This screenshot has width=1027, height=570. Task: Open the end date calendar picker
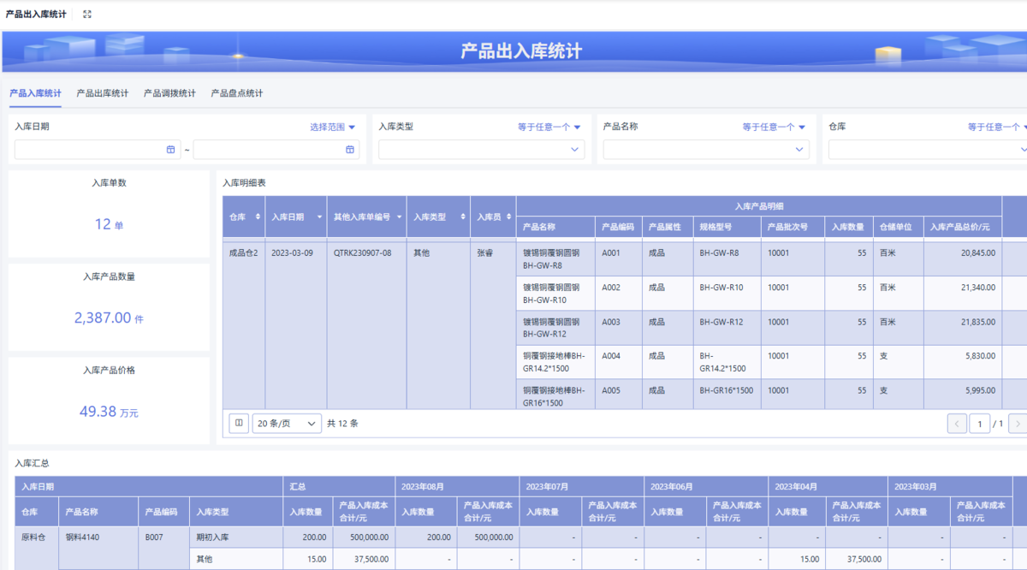click(349, 150)
